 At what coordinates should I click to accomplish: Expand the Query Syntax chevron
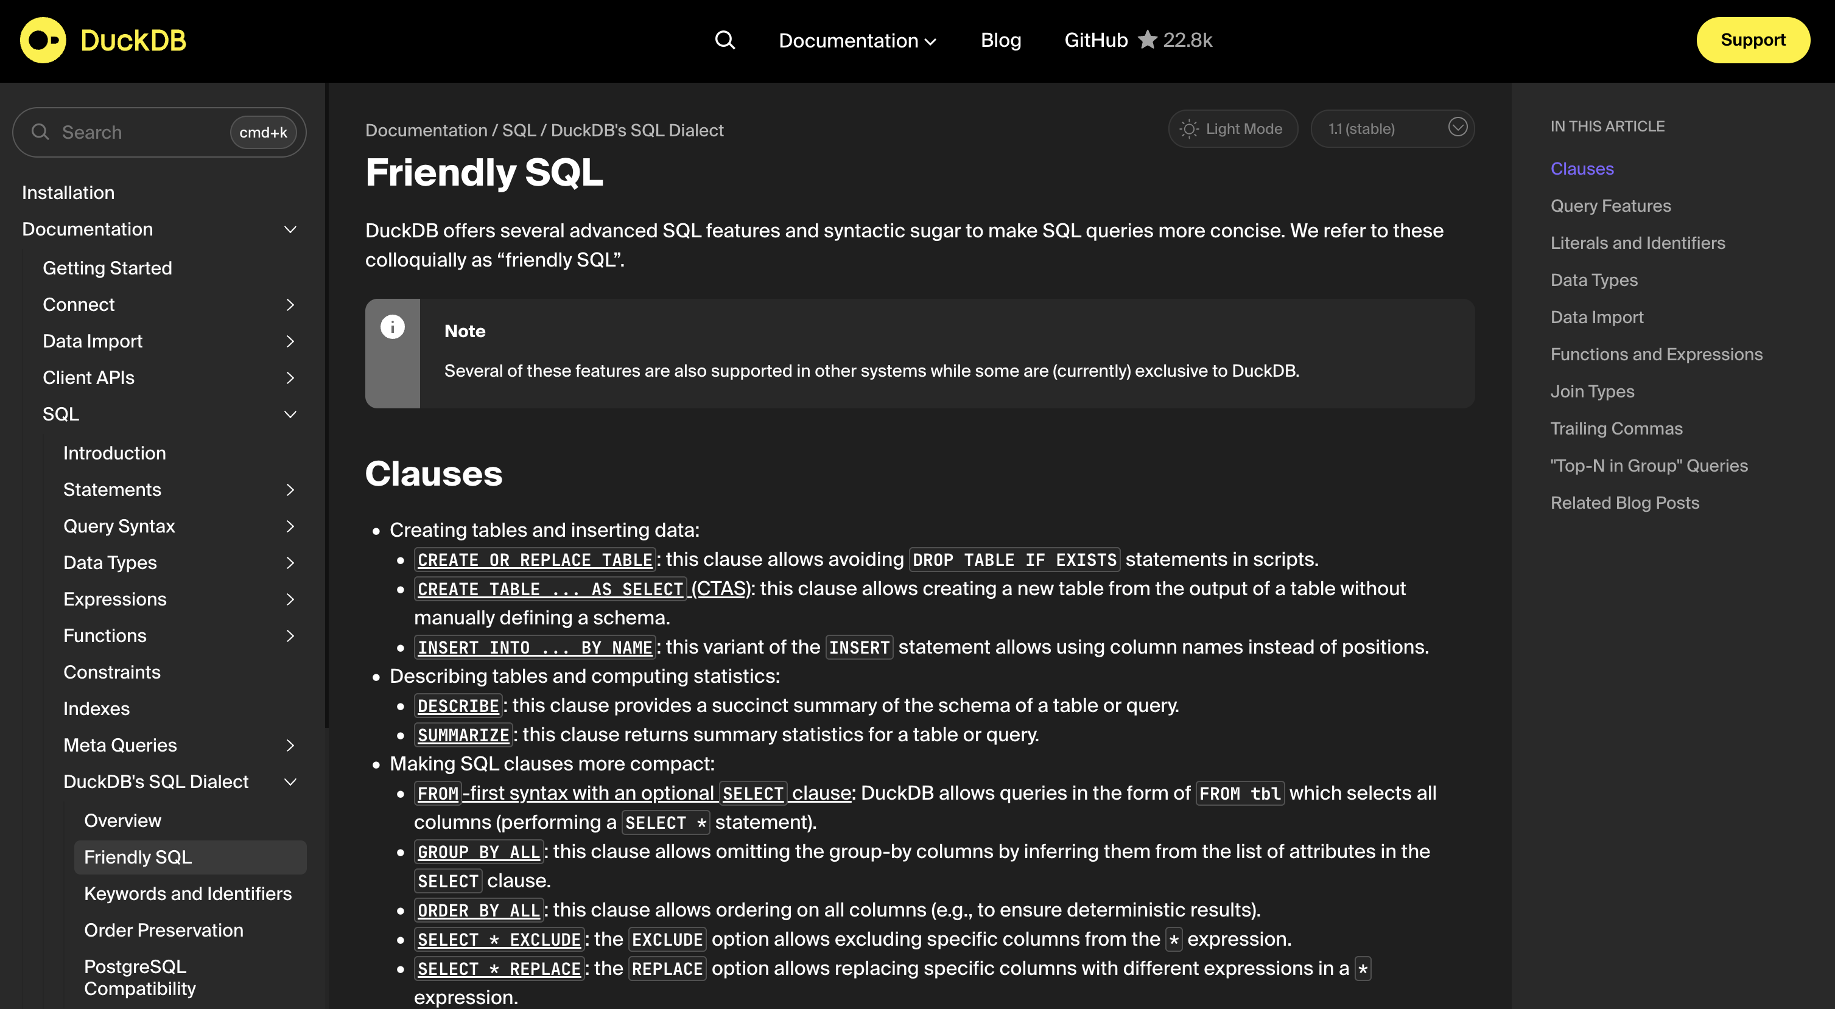coord(290,526)
